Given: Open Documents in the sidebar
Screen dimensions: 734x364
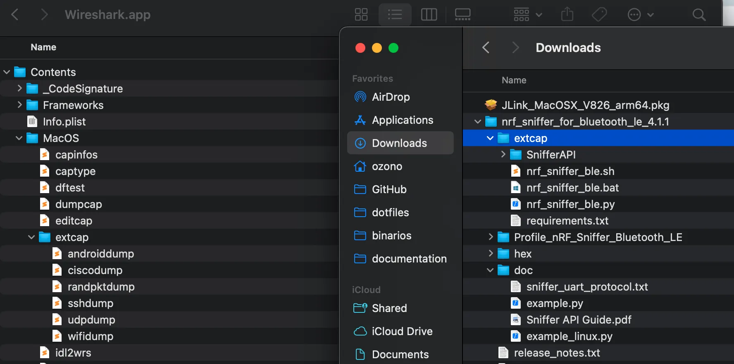Looking at the screenshot, I should tap(400, 355).
